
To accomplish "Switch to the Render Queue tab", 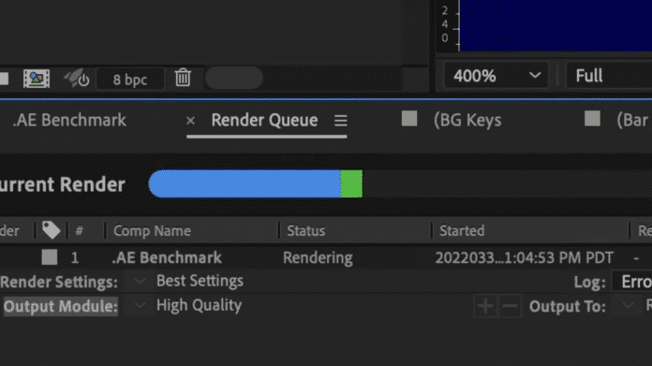I will pos(264,120).
